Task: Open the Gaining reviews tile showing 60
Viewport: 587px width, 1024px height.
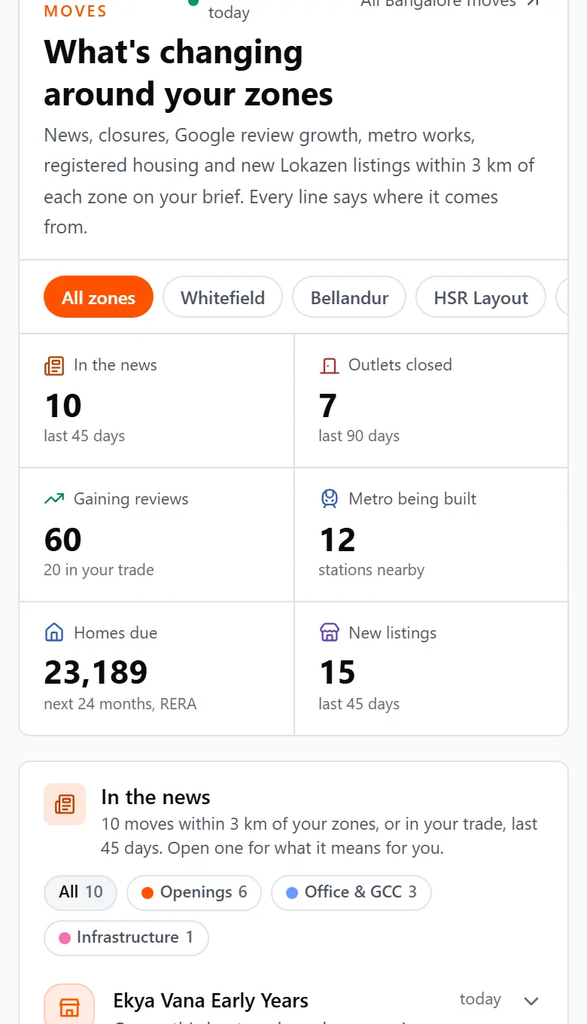Action: point(157,535)
